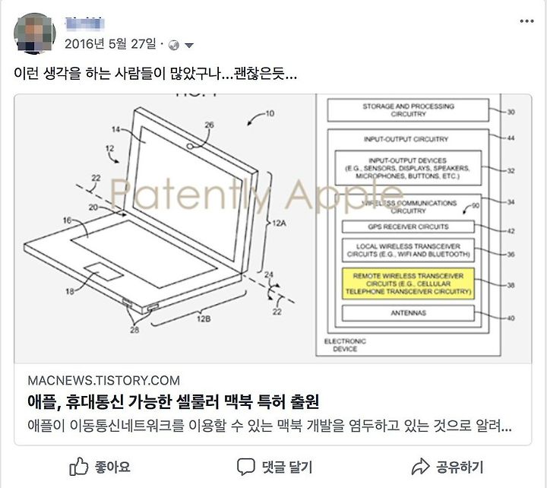Click the 공유하기 button label
The height and width of the screenshot is (488, 547).
460,467
